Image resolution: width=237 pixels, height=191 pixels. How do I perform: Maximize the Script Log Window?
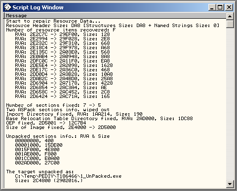coord(220,7)
